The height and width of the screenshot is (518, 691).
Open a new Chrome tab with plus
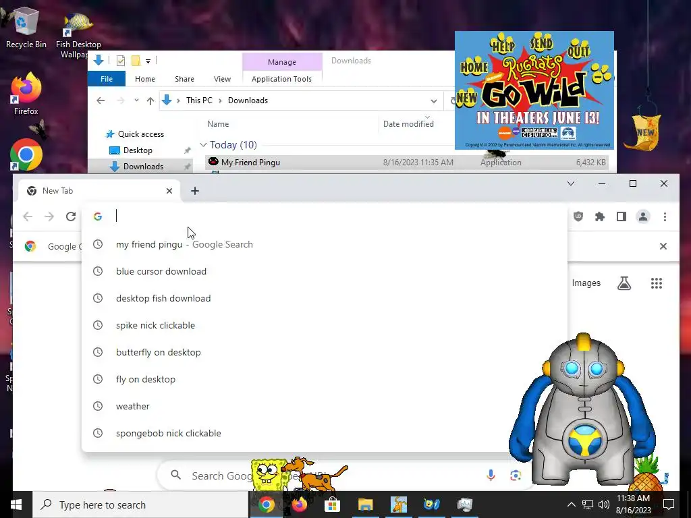(195, 191)
